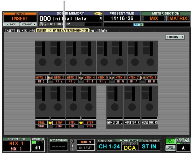Go BACK to previous screen
This screenshot has width=191, height=153.
11,24
